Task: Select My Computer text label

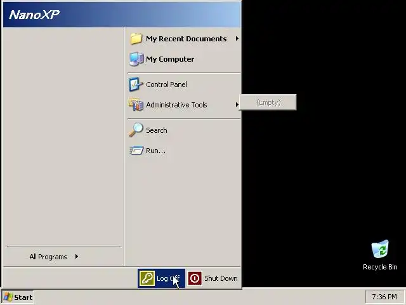Action: (170, 59)
